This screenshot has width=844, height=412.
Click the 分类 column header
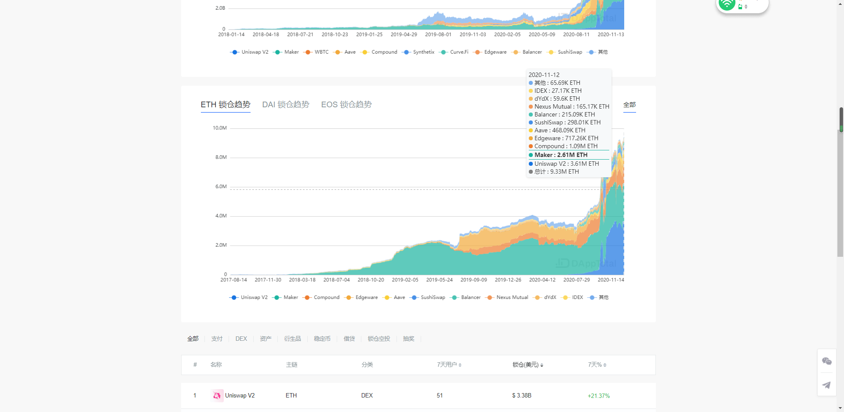367,365
